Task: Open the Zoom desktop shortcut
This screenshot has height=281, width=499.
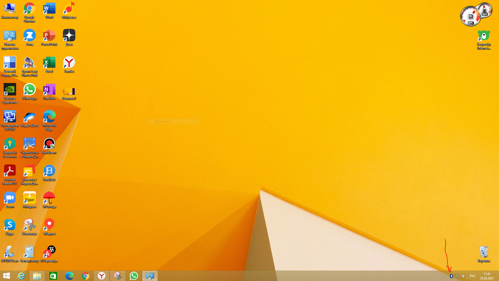Action: [x=10, y=200]
